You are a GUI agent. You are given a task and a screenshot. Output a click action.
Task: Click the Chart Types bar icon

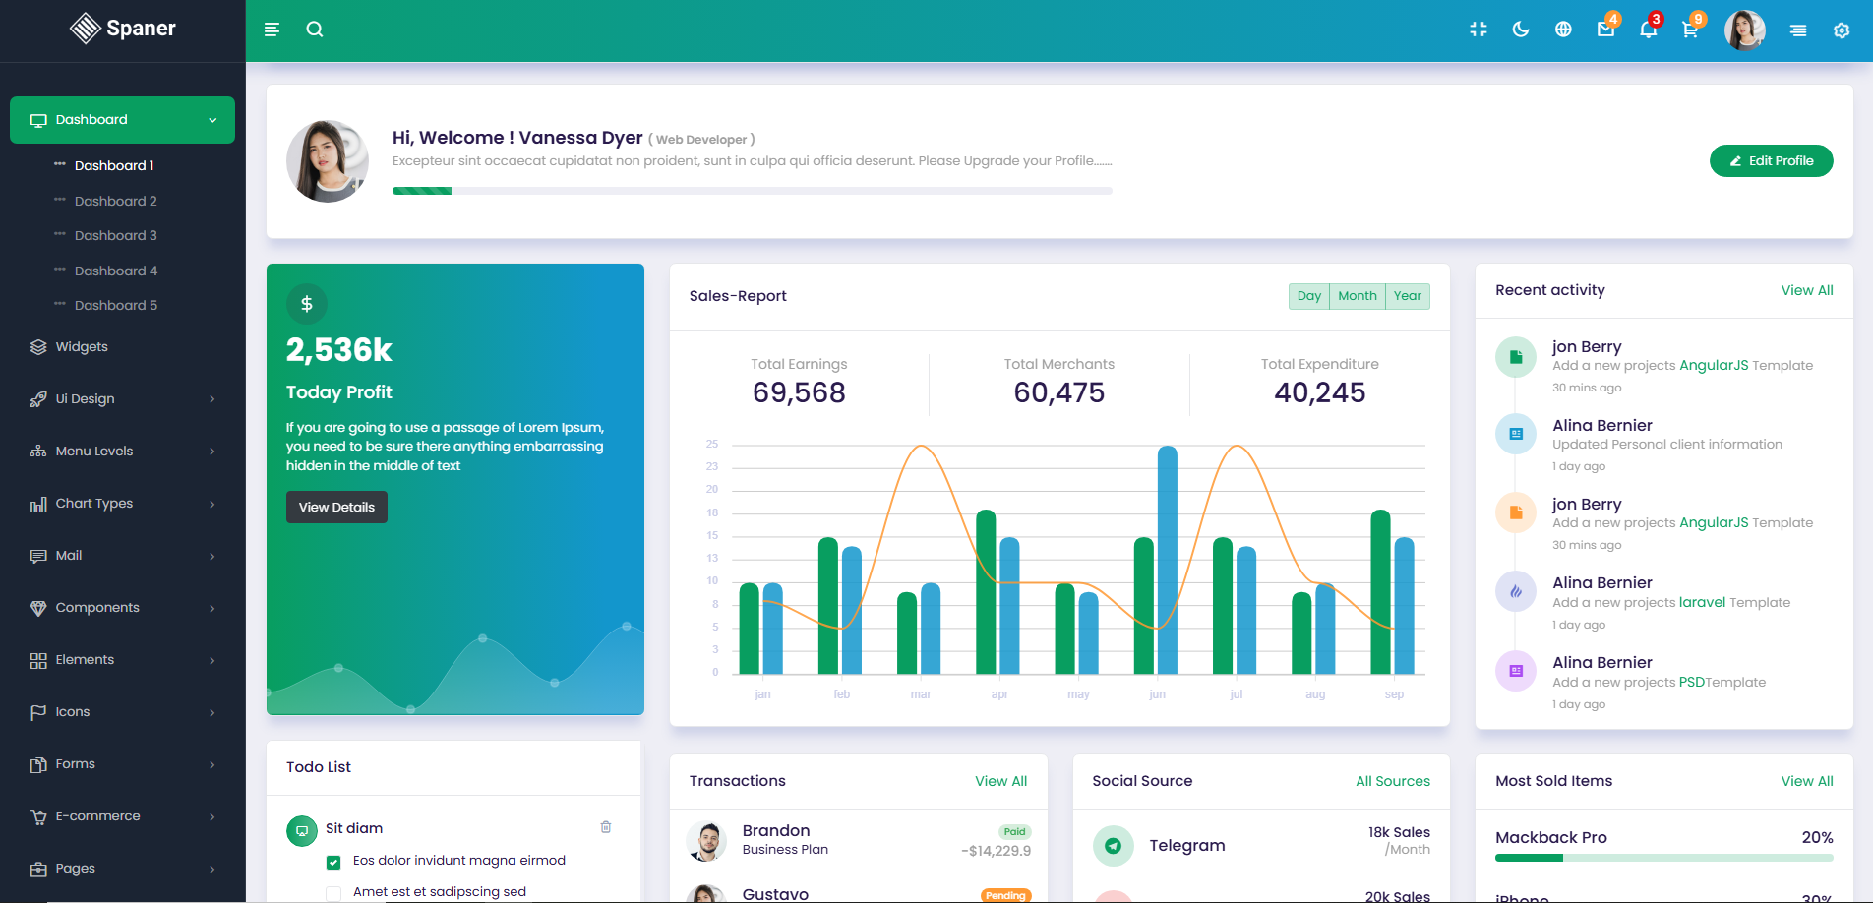pyautogui.click(x=38, y=505)
